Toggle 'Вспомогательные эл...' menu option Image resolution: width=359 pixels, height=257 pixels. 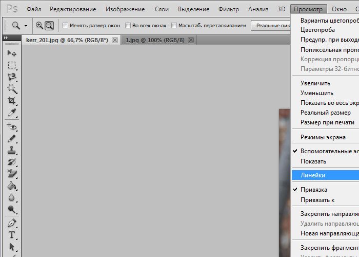tap(325, 151)
